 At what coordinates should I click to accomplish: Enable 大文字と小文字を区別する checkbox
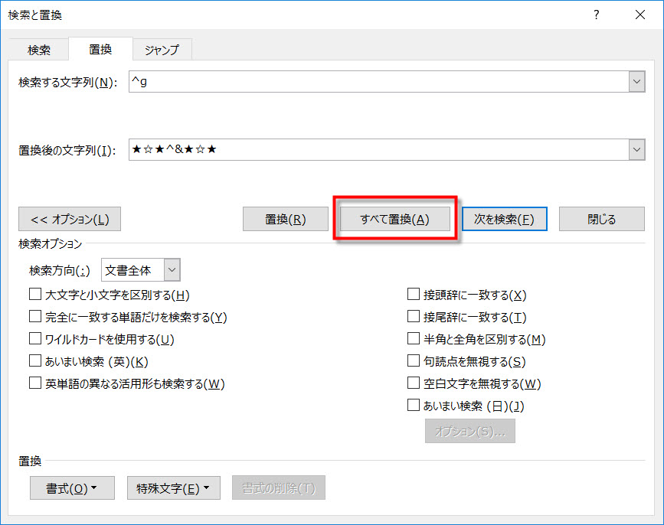click(x=35, y=295)
